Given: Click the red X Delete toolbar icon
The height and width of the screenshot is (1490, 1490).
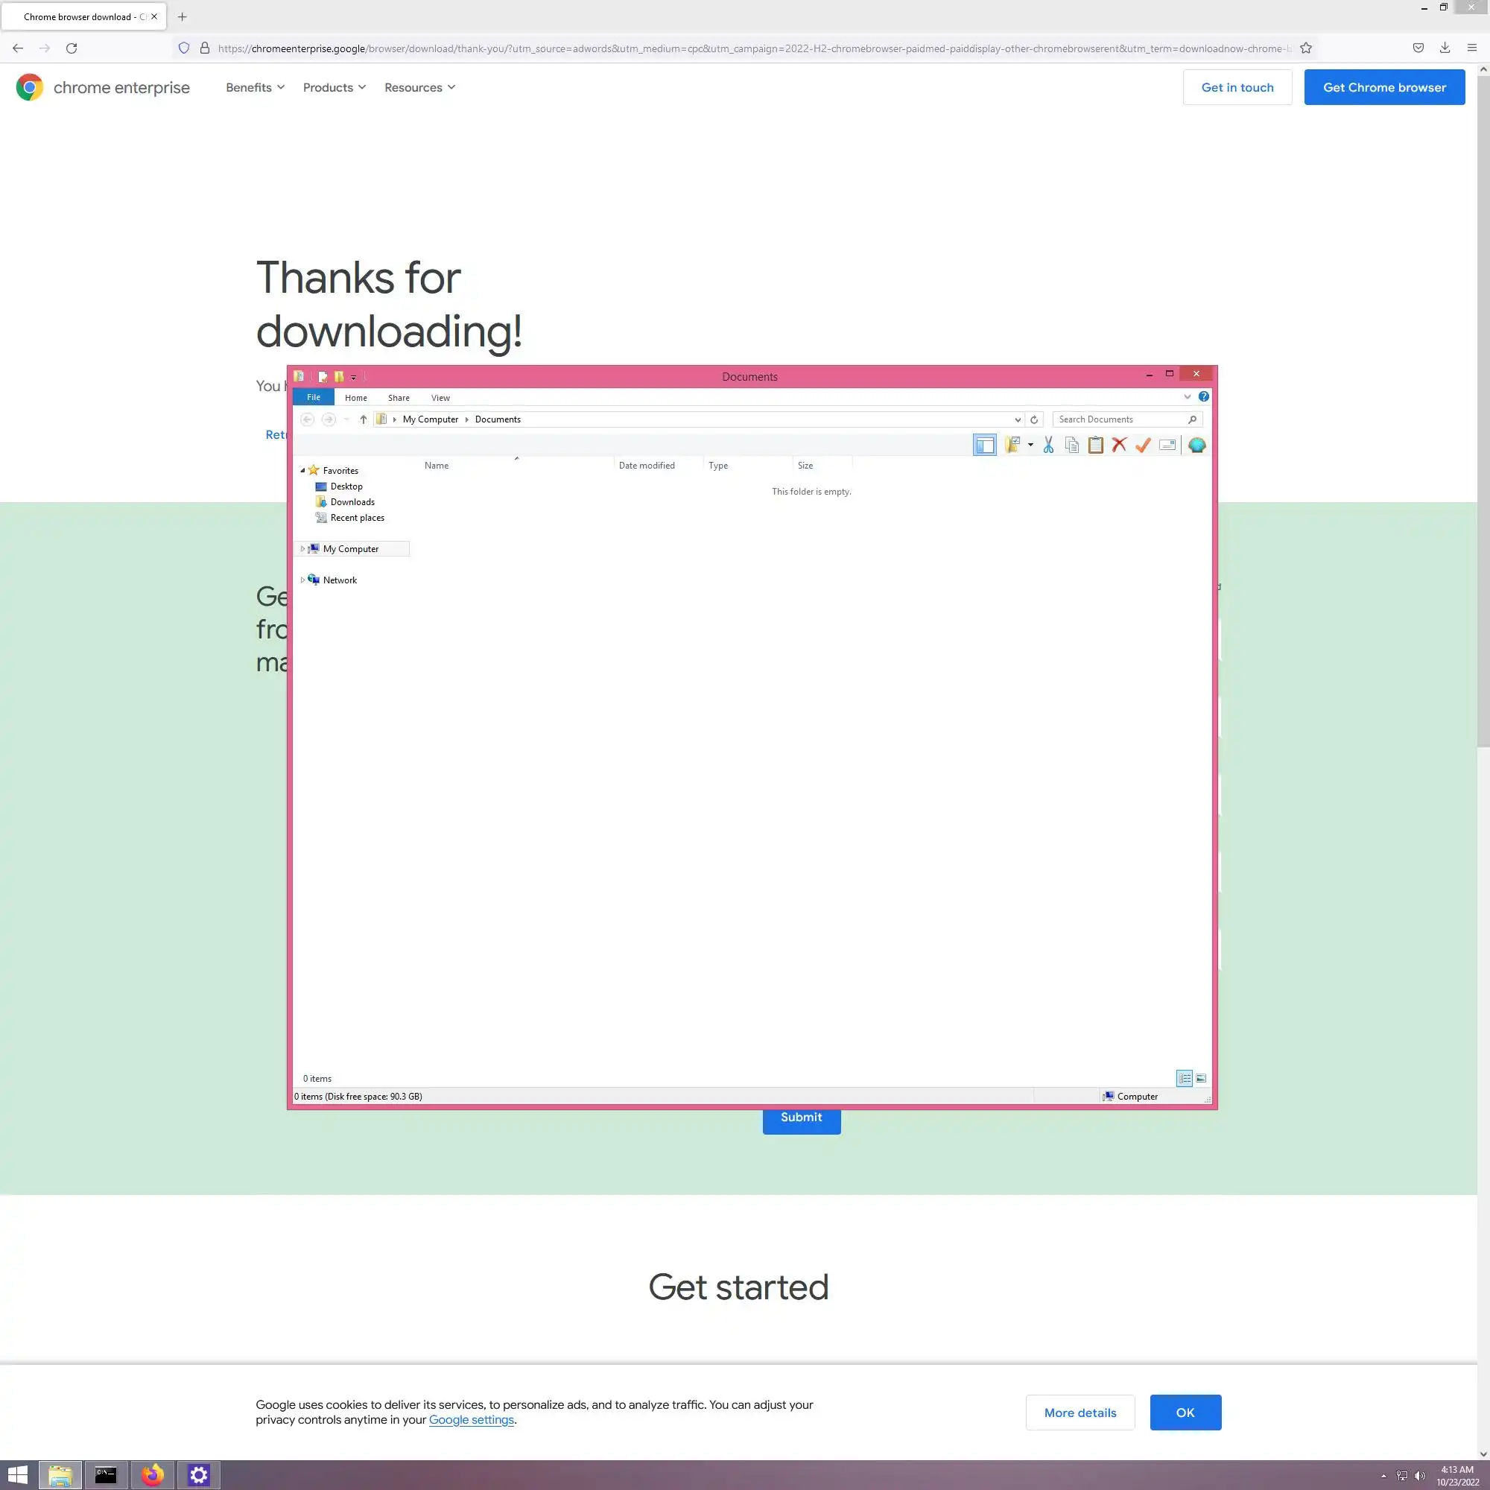Looking at the screenshot, I should pyautogui.click(x=1119, y=445).
